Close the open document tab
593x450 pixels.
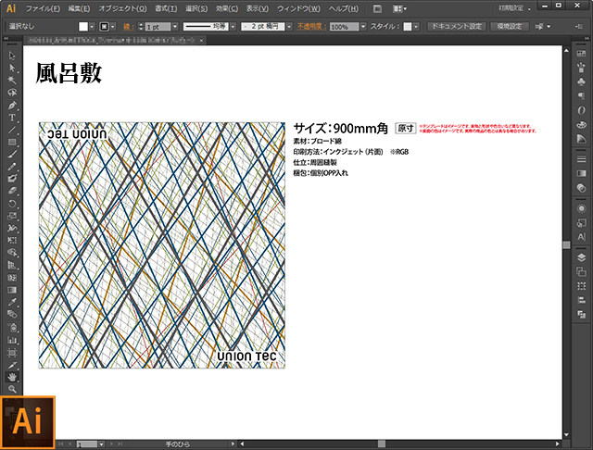tap(202, 40)
